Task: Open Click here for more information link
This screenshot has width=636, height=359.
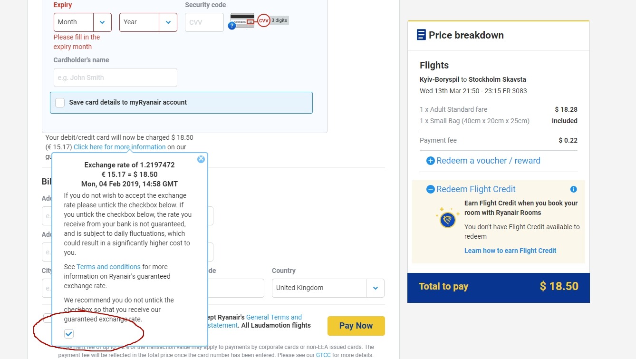Action: [119, 147]
